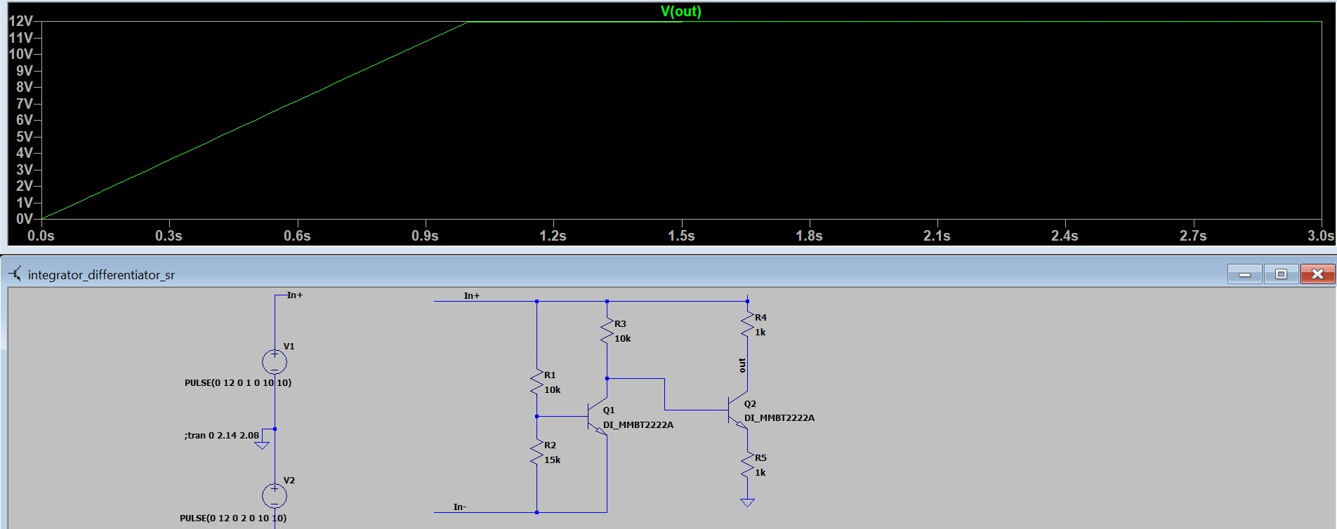Click V1's PULSE(0 12 0 1 0 10 10) value

[238, 382]
